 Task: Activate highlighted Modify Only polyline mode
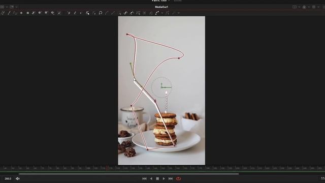(88, 13)
